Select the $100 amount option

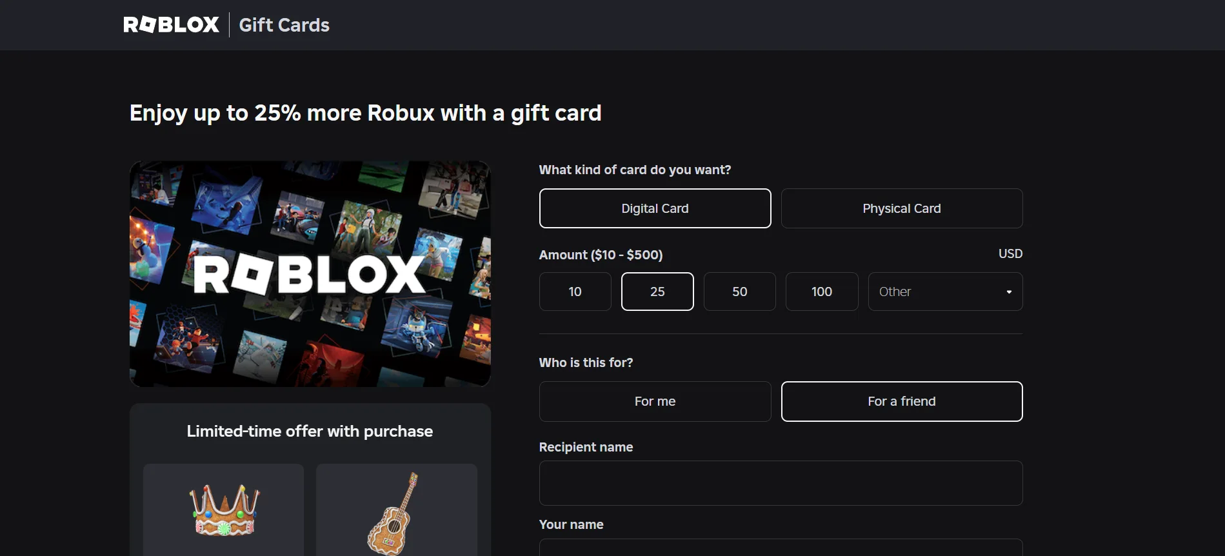821,292
